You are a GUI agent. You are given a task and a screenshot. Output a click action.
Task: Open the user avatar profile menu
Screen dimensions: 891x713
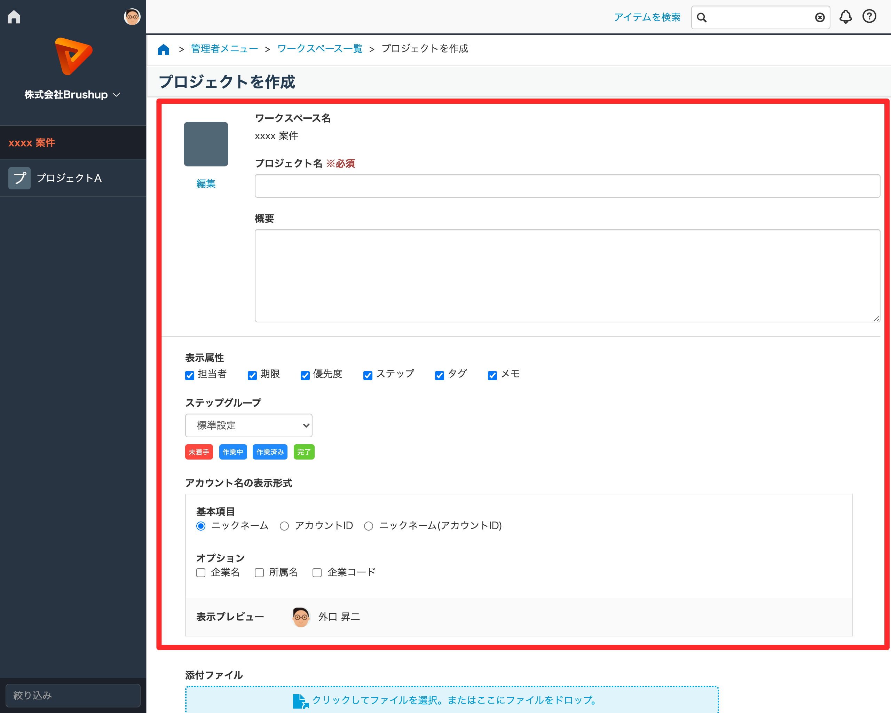(132, 17)
